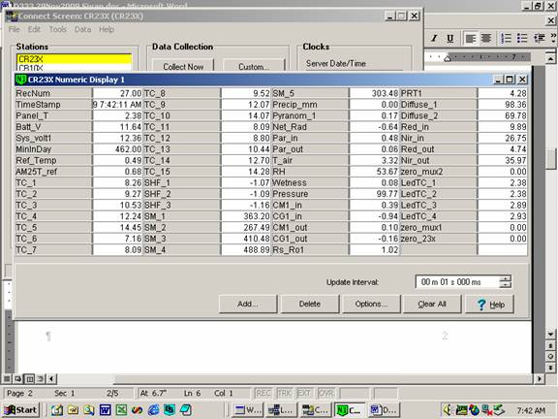The height and width of the screenshot is (419, 558).
Task: Select the Nir_out value 35.97
Action: point(503,160)
